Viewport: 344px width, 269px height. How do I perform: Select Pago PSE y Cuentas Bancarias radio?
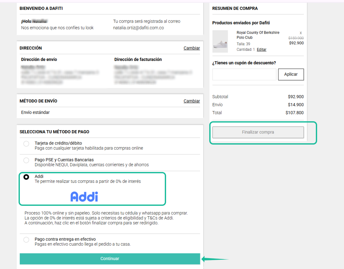[26, 160]
